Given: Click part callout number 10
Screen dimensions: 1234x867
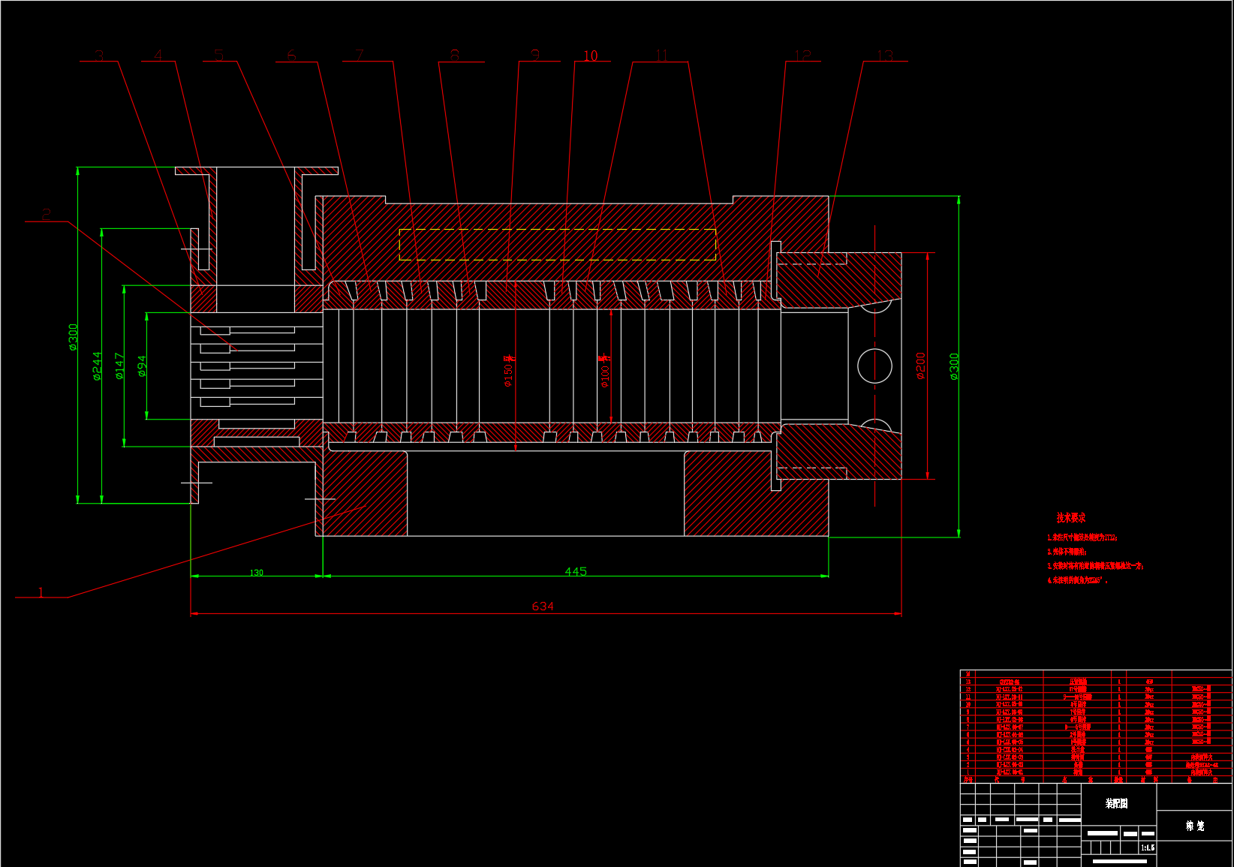Looking at the screenshot, I should tap(591, 56).
